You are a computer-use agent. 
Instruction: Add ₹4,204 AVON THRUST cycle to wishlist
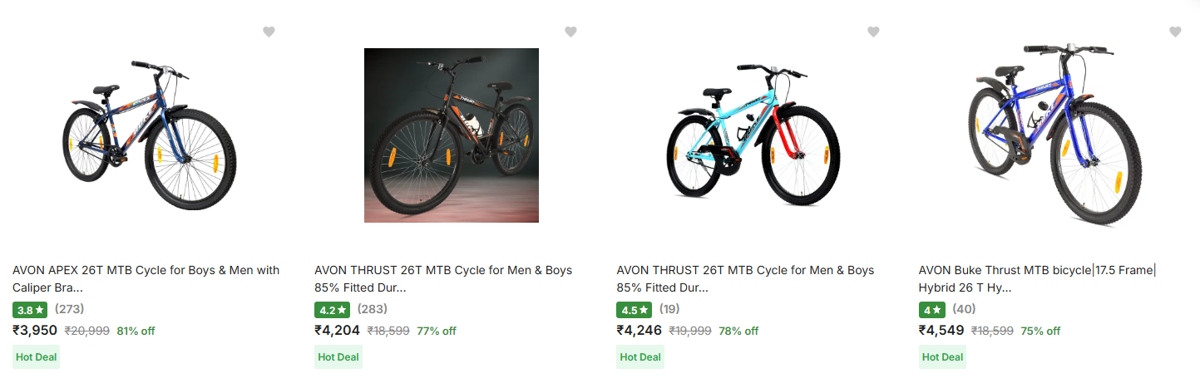point(570,32)
